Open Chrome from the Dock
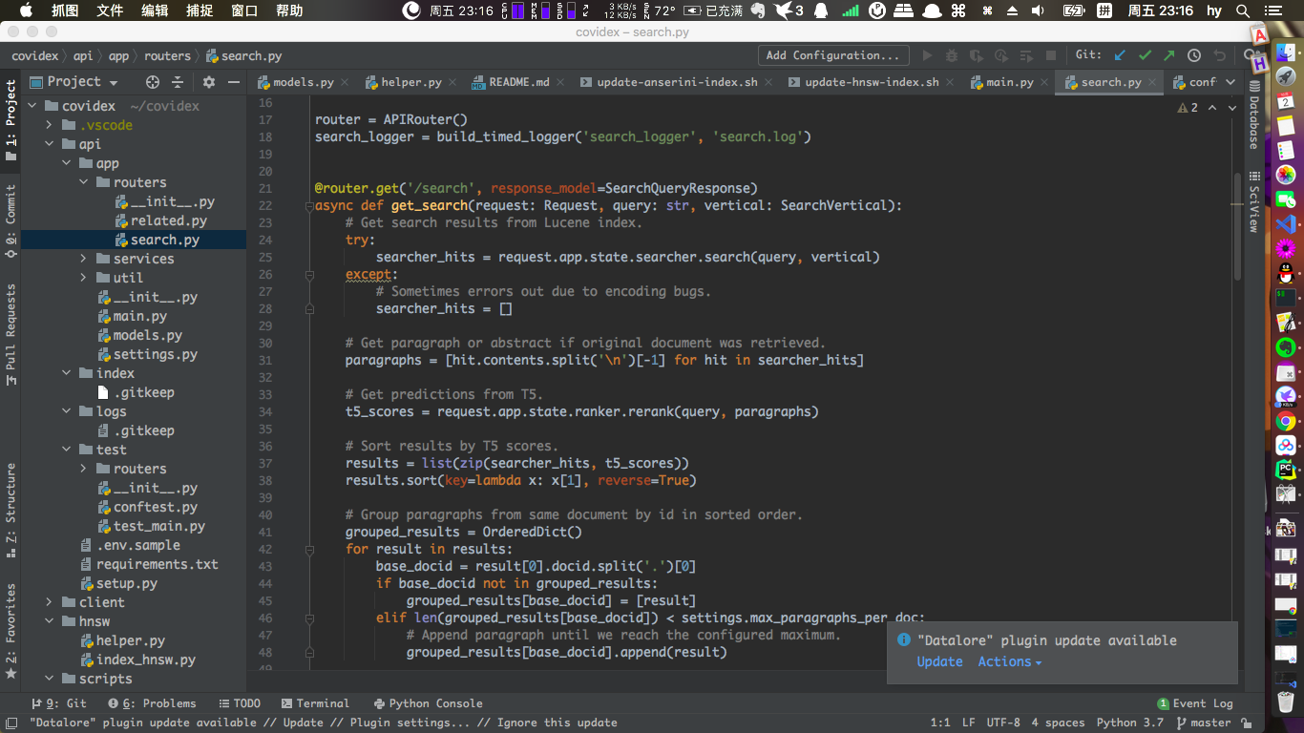1304x733 pixels. tap(1286, 421)
